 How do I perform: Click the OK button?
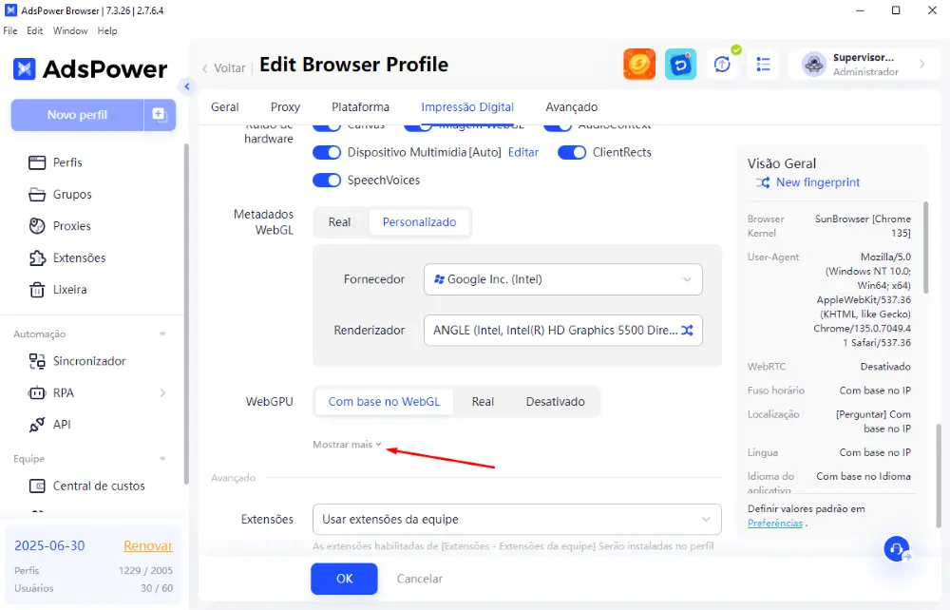click(344, 579)
